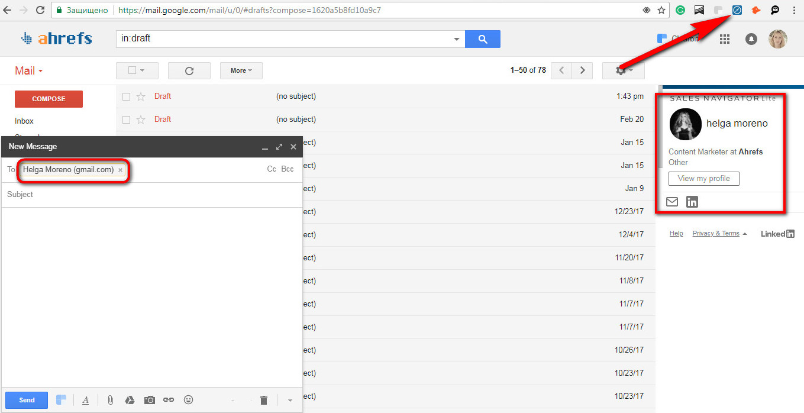The height and width of the screenshot is (413, 804).
Task: Click the Subject field
Action: pos(152,195)
